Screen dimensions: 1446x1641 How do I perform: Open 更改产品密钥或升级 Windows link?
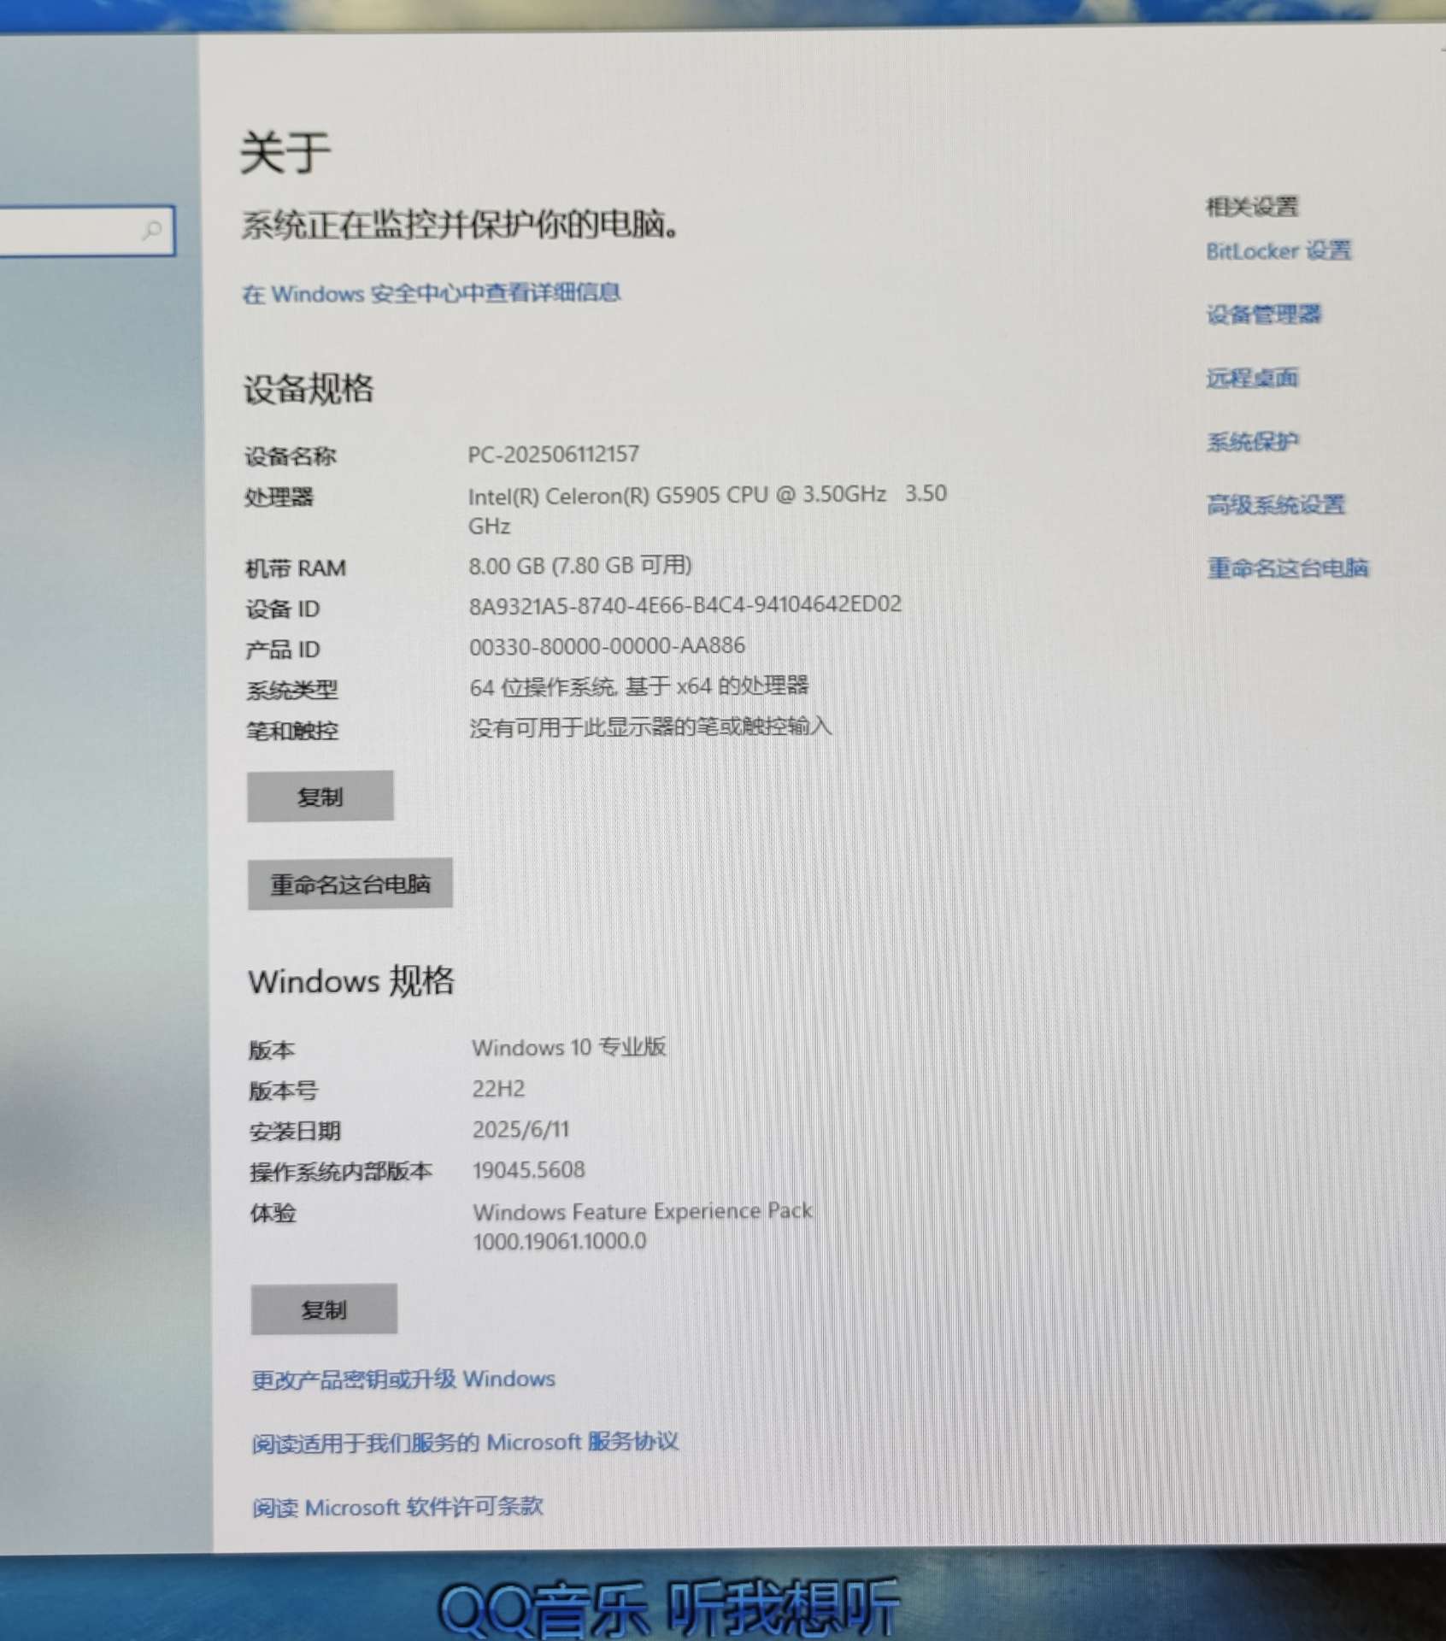pos(403,1379)
